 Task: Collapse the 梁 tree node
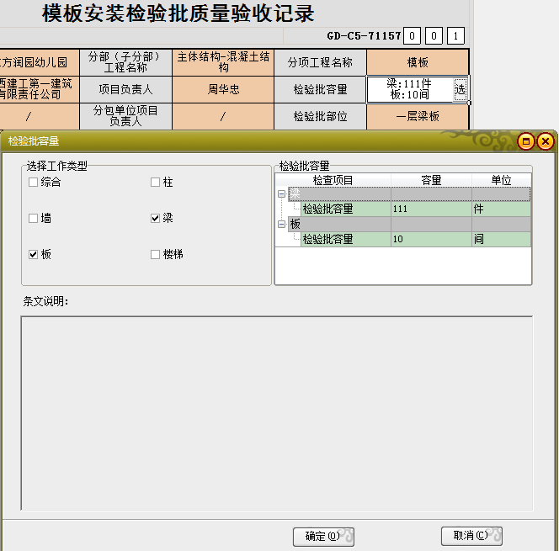[281, 194]
